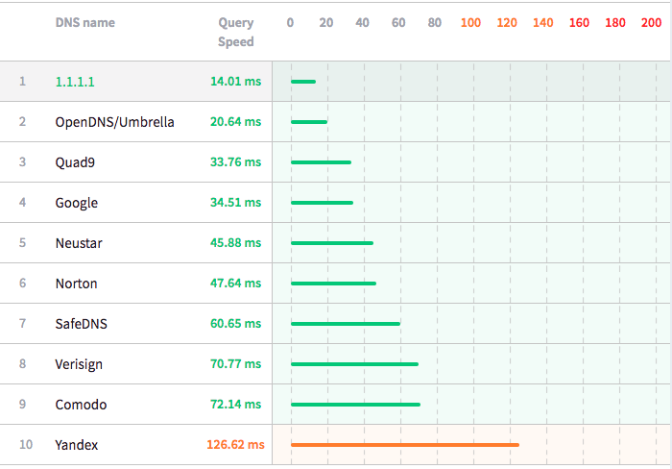Image resolution: width=672 pixels, height=469 pixels.
Task: Select the 33.76 ms value
Action: coord(236,161)
